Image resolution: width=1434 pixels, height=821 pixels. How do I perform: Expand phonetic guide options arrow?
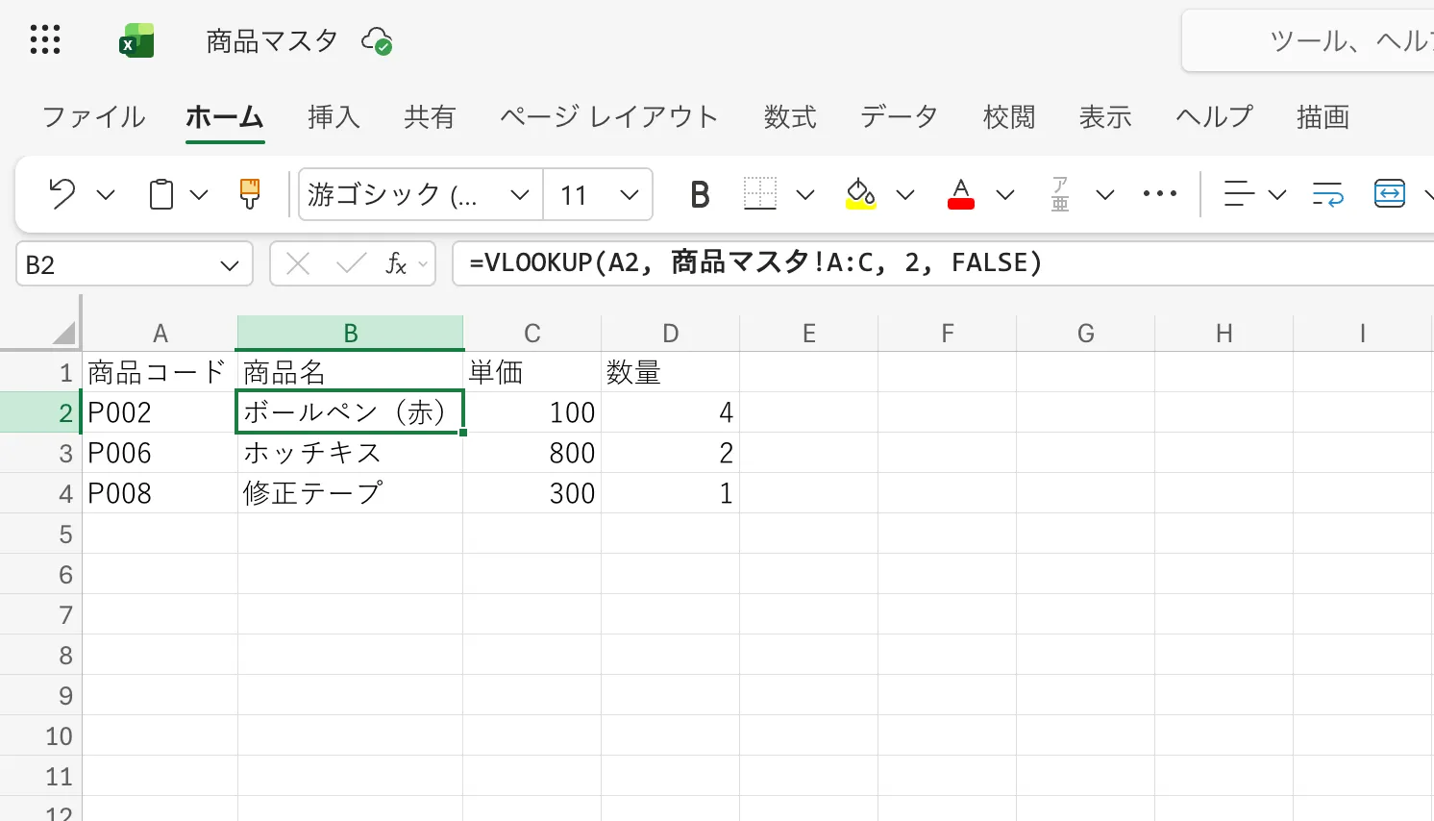click(1105, 195)
